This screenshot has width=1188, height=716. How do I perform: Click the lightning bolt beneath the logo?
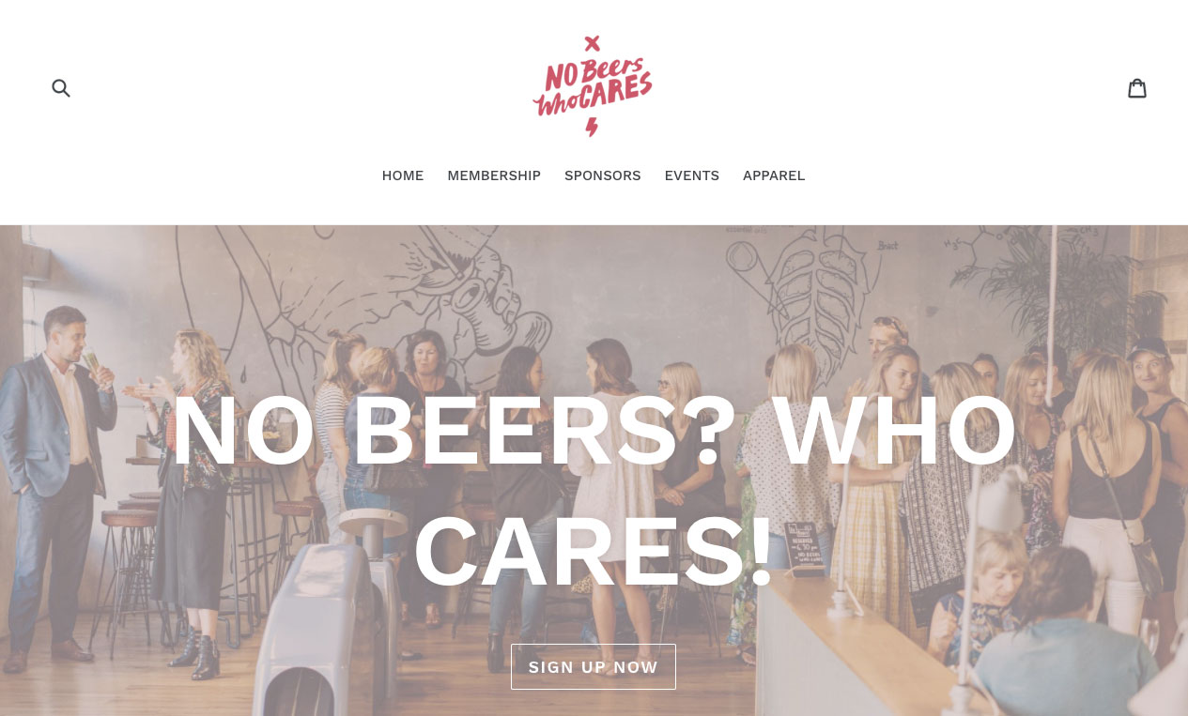click(x=592, y=128)
